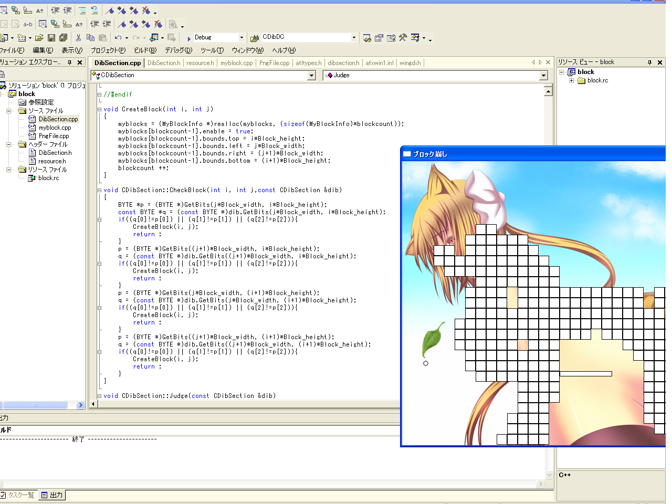Select the 出力 bottom tab
The image size is (672, 504).
click(52, 495)
